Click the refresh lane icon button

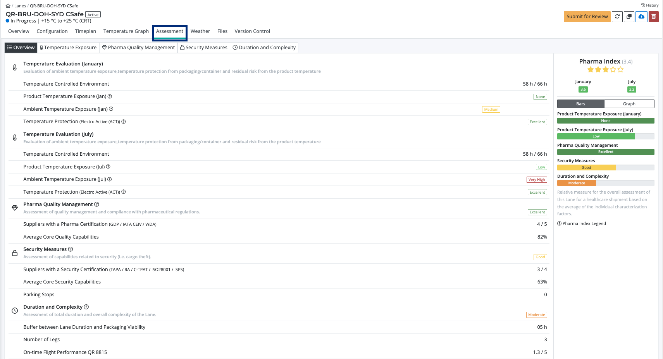[x=617, y=17]
